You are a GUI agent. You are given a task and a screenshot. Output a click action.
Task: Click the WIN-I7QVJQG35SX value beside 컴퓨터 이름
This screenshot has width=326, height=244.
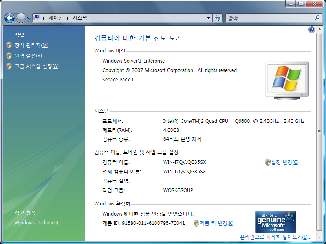click(185, 162)
